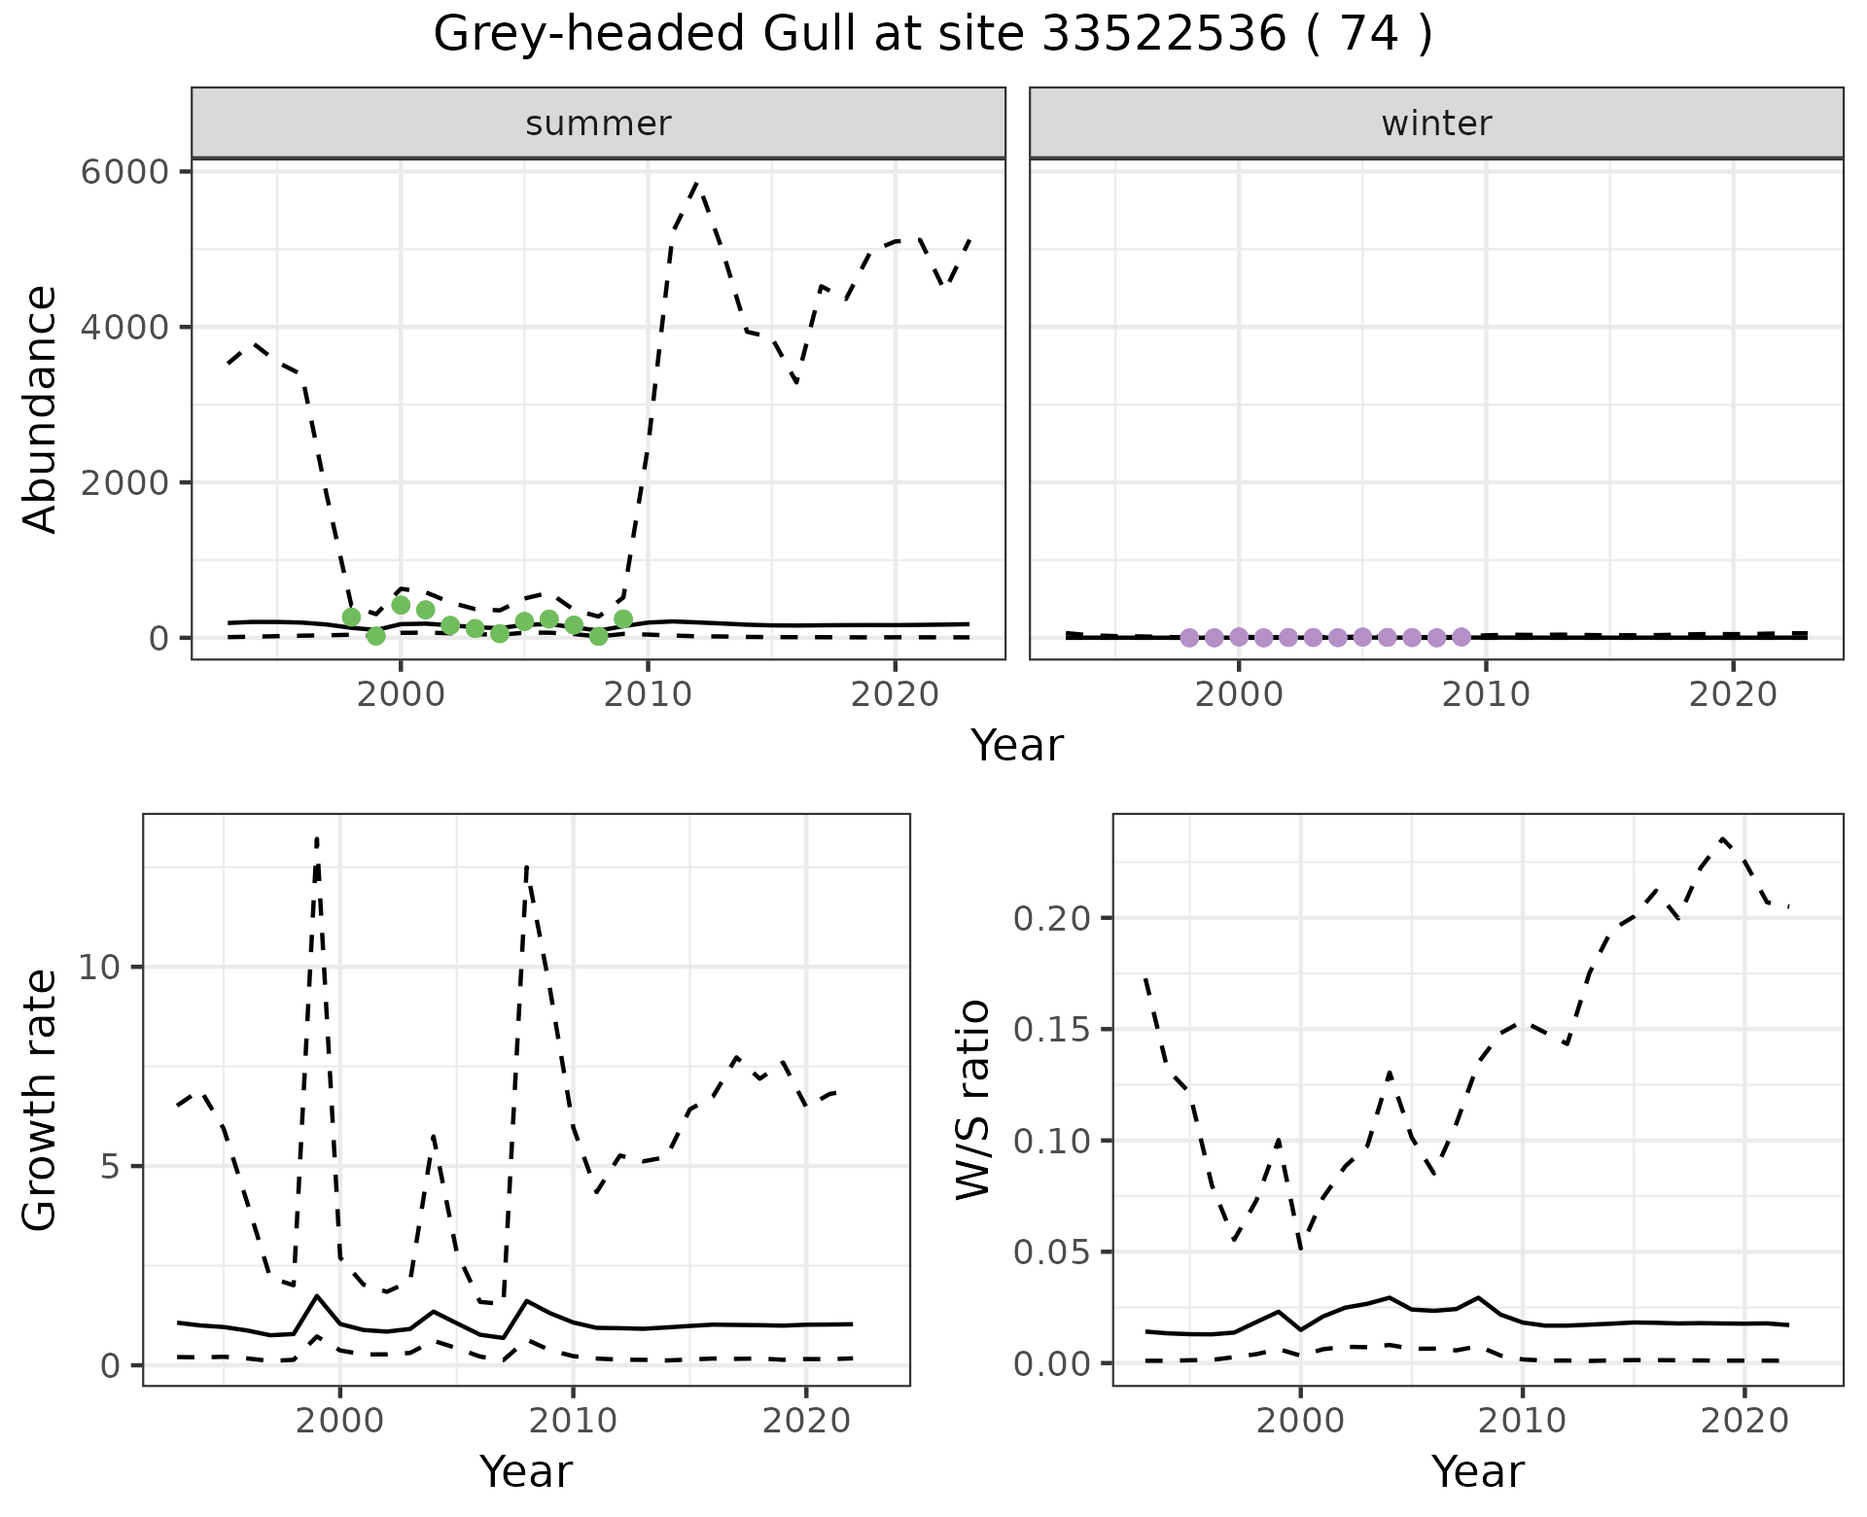Click the leftmost purple point in winter panel
Viewport: 1867px width, 1517px height.
[x=1189, y=638]
